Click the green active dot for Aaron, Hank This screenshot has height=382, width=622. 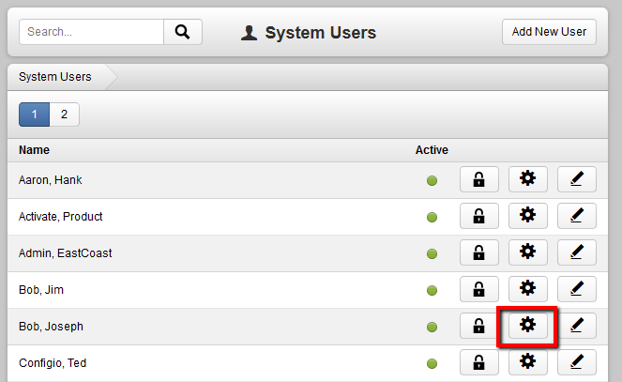tap(432, 181)
